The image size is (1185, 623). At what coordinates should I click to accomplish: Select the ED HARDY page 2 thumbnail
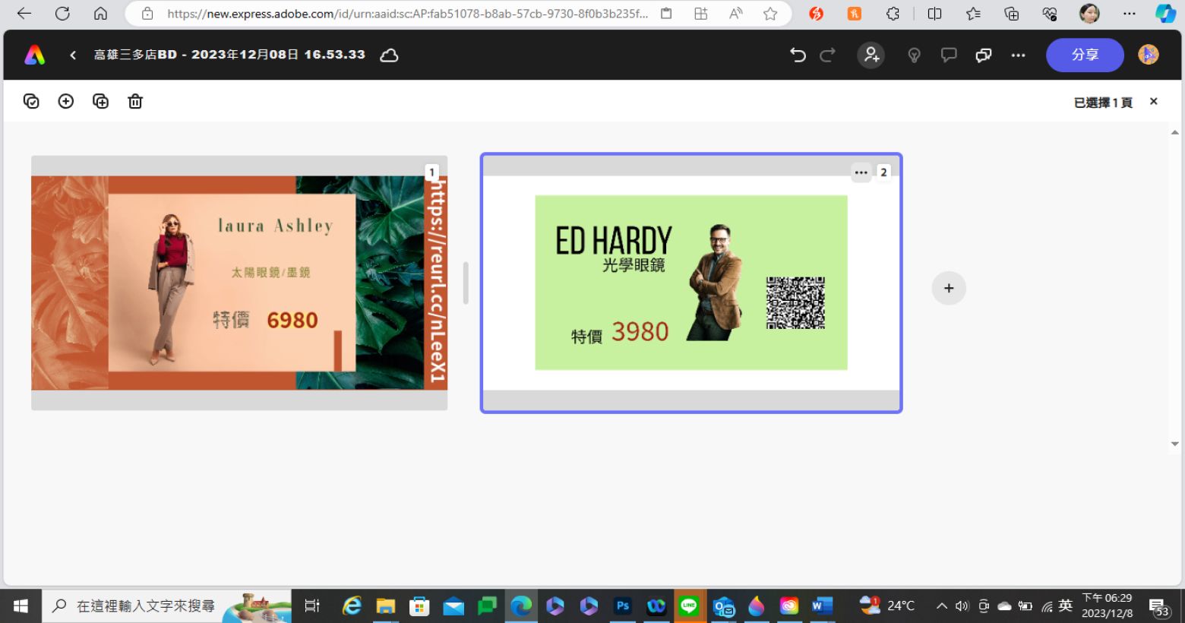coord(691,283)
